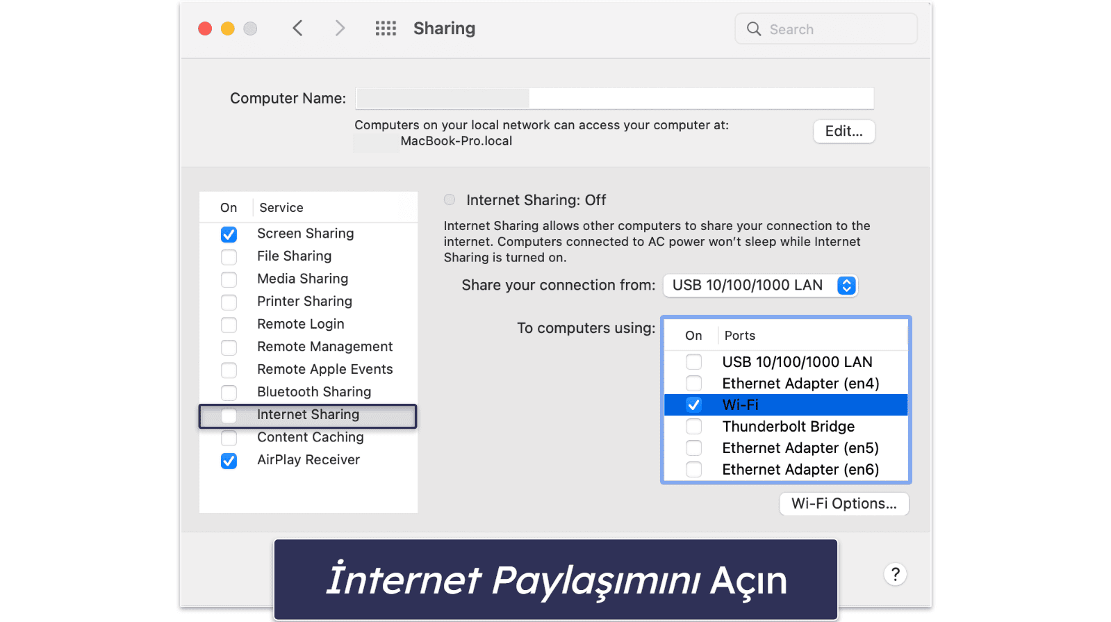
Task: Check Ethernet Adapter (en4) port checkbox
Action: tap(693, 384)
